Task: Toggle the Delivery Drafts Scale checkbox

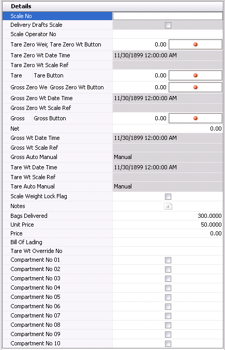Action: (x=168, y=25)
